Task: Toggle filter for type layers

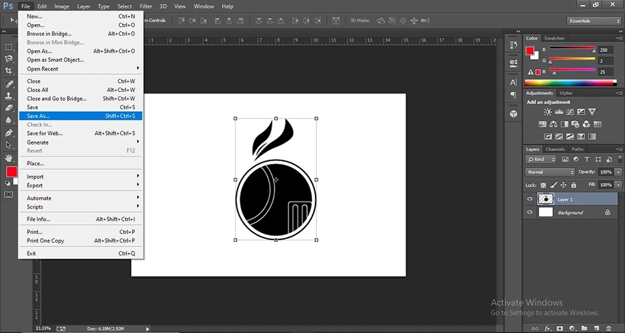Action: pyautogui.click(x=587, y=159)
